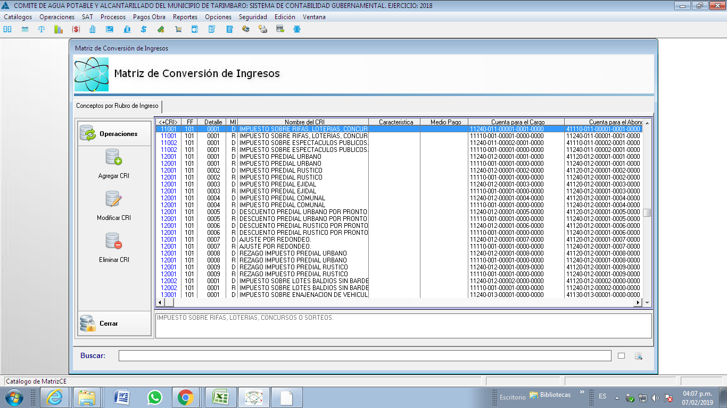Select the Conceptos por Rubro de Ingreso tab

click(x=117, y=106)
